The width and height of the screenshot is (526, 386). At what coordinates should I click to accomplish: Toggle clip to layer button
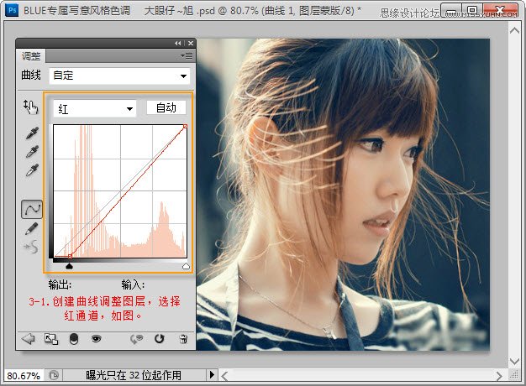click(73, 339)
